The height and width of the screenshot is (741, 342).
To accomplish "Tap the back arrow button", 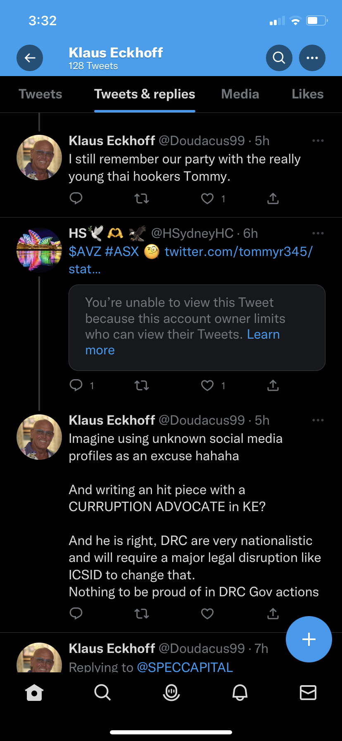I will click(30, 58).
